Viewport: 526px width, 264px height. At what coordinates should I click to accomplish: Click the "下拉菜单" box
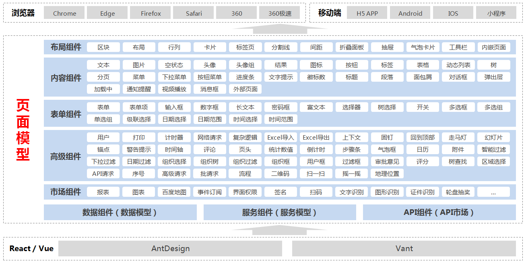pos(174,77)
